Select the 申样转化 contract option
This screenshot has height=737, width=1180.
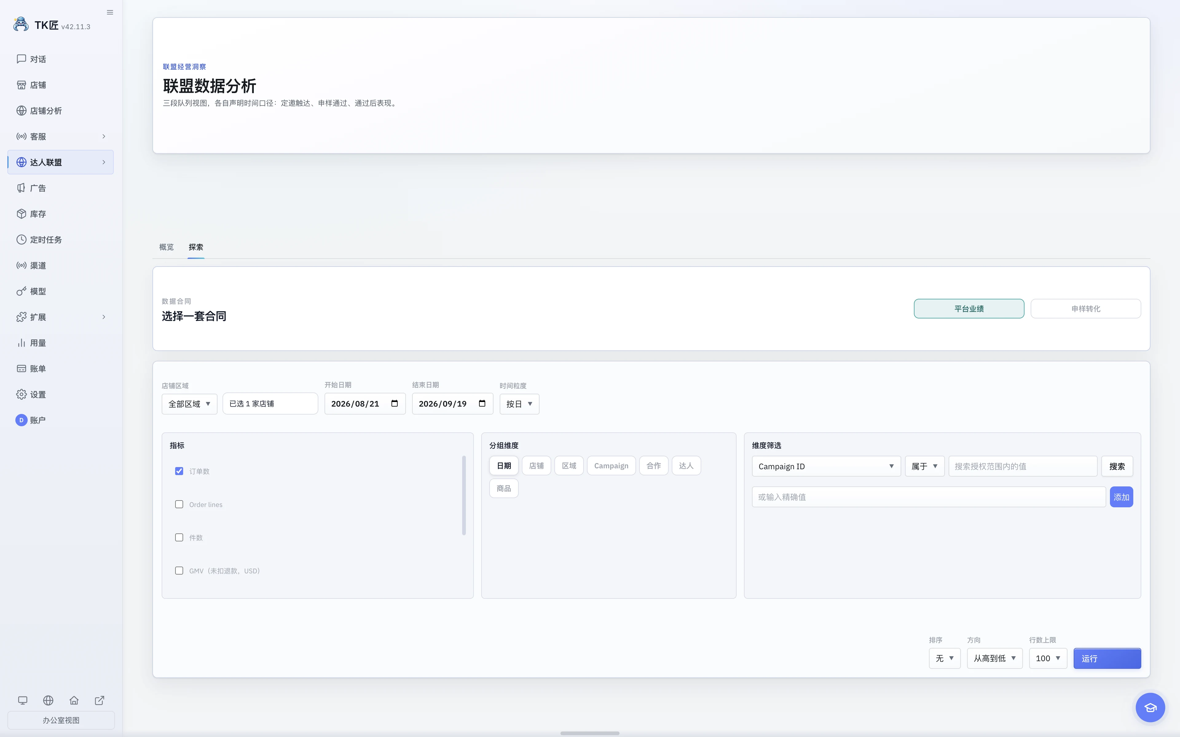pos(1086,309)
